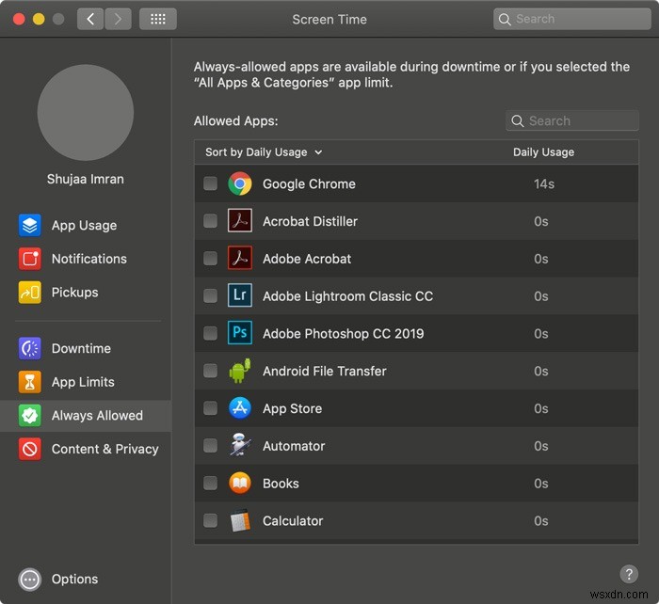Enable the Google Chrome checkbox
Viewport: 659px width, 604px height.
tap(210, 183)
